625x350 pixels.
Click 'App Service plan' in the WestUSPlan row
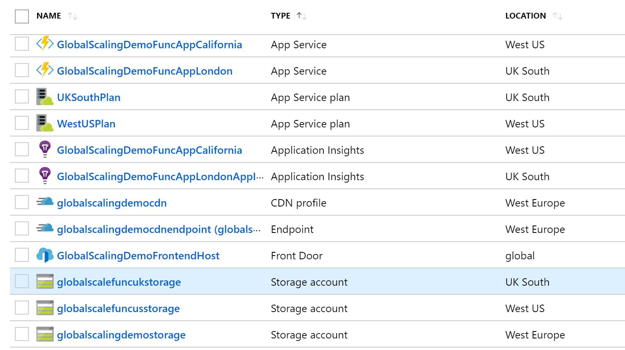310,124
